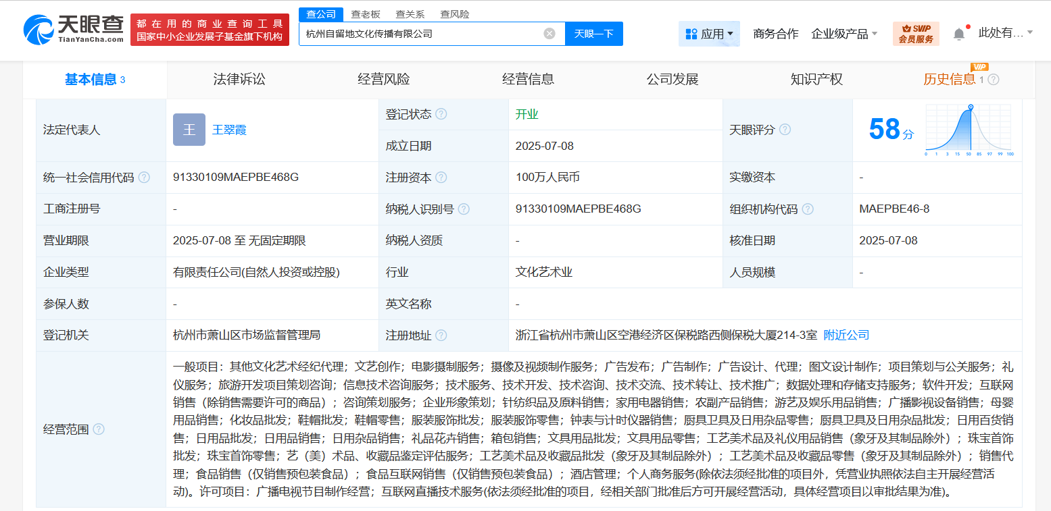This screenshot has width=1051, height=511.
Task: Open the 知识产权 tab
Action: pos(816,80)
